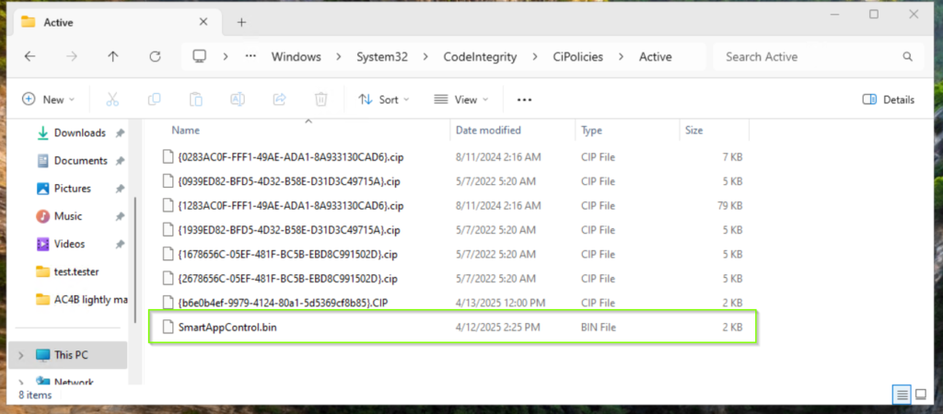Screen dimensions: 943x414
Task: Click the Delete trash can icon
Action: [320, 99]
